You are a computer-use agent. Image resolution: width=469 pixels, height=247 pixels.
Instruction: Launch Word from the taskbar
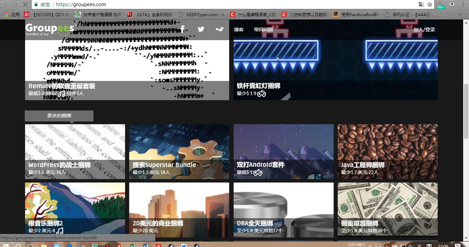[146, 245]
